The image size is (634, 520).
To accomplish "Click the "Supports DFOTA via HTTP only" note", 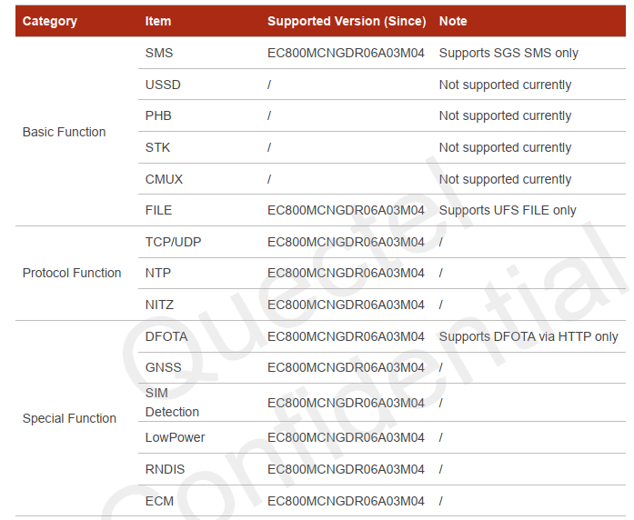I will [528, 336].
